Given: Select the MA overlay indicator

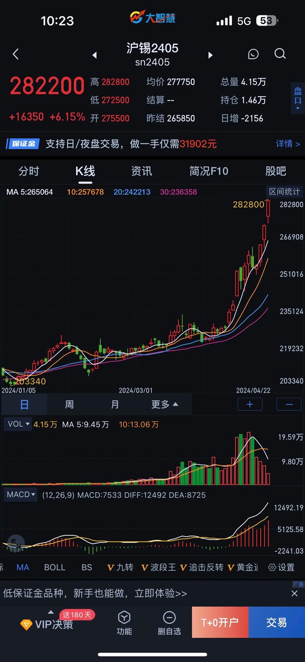Looking at the screenshot, I should click(x=23, y=567).
